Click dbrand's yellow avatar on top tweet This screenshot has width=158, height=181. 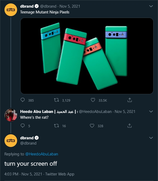11,10
